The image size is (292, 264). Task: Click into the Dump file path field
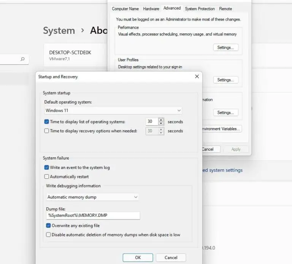93,216
